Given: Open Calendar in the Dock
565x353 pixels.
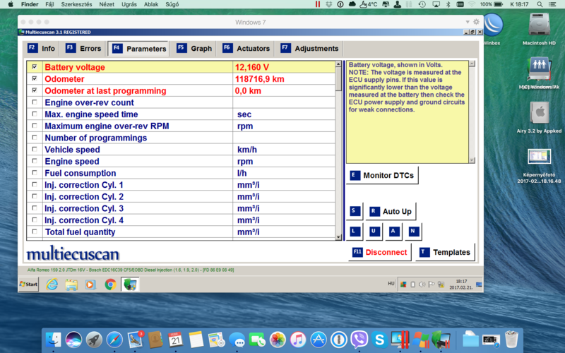Looking at the screenshot, I should click(x=175, y=340).
